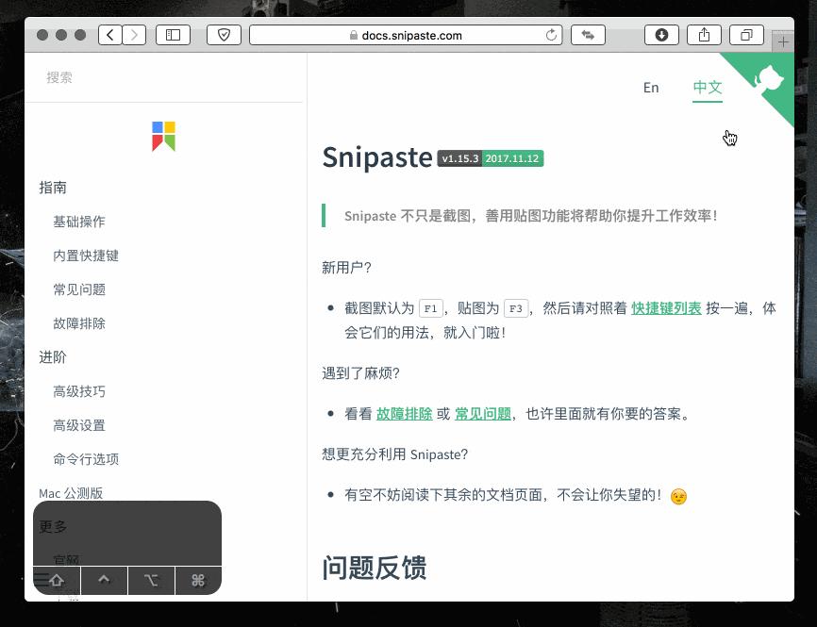Open Safari's sidebar via the sidebar icon
Viewport: 817px width, 627px height.
tap(172, 35)
